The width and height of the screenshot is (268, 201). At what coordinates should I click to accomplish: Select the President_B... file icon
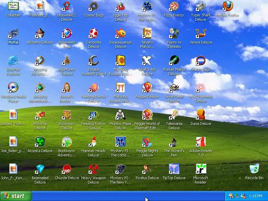pyautogui.click(x=40, y=6)
